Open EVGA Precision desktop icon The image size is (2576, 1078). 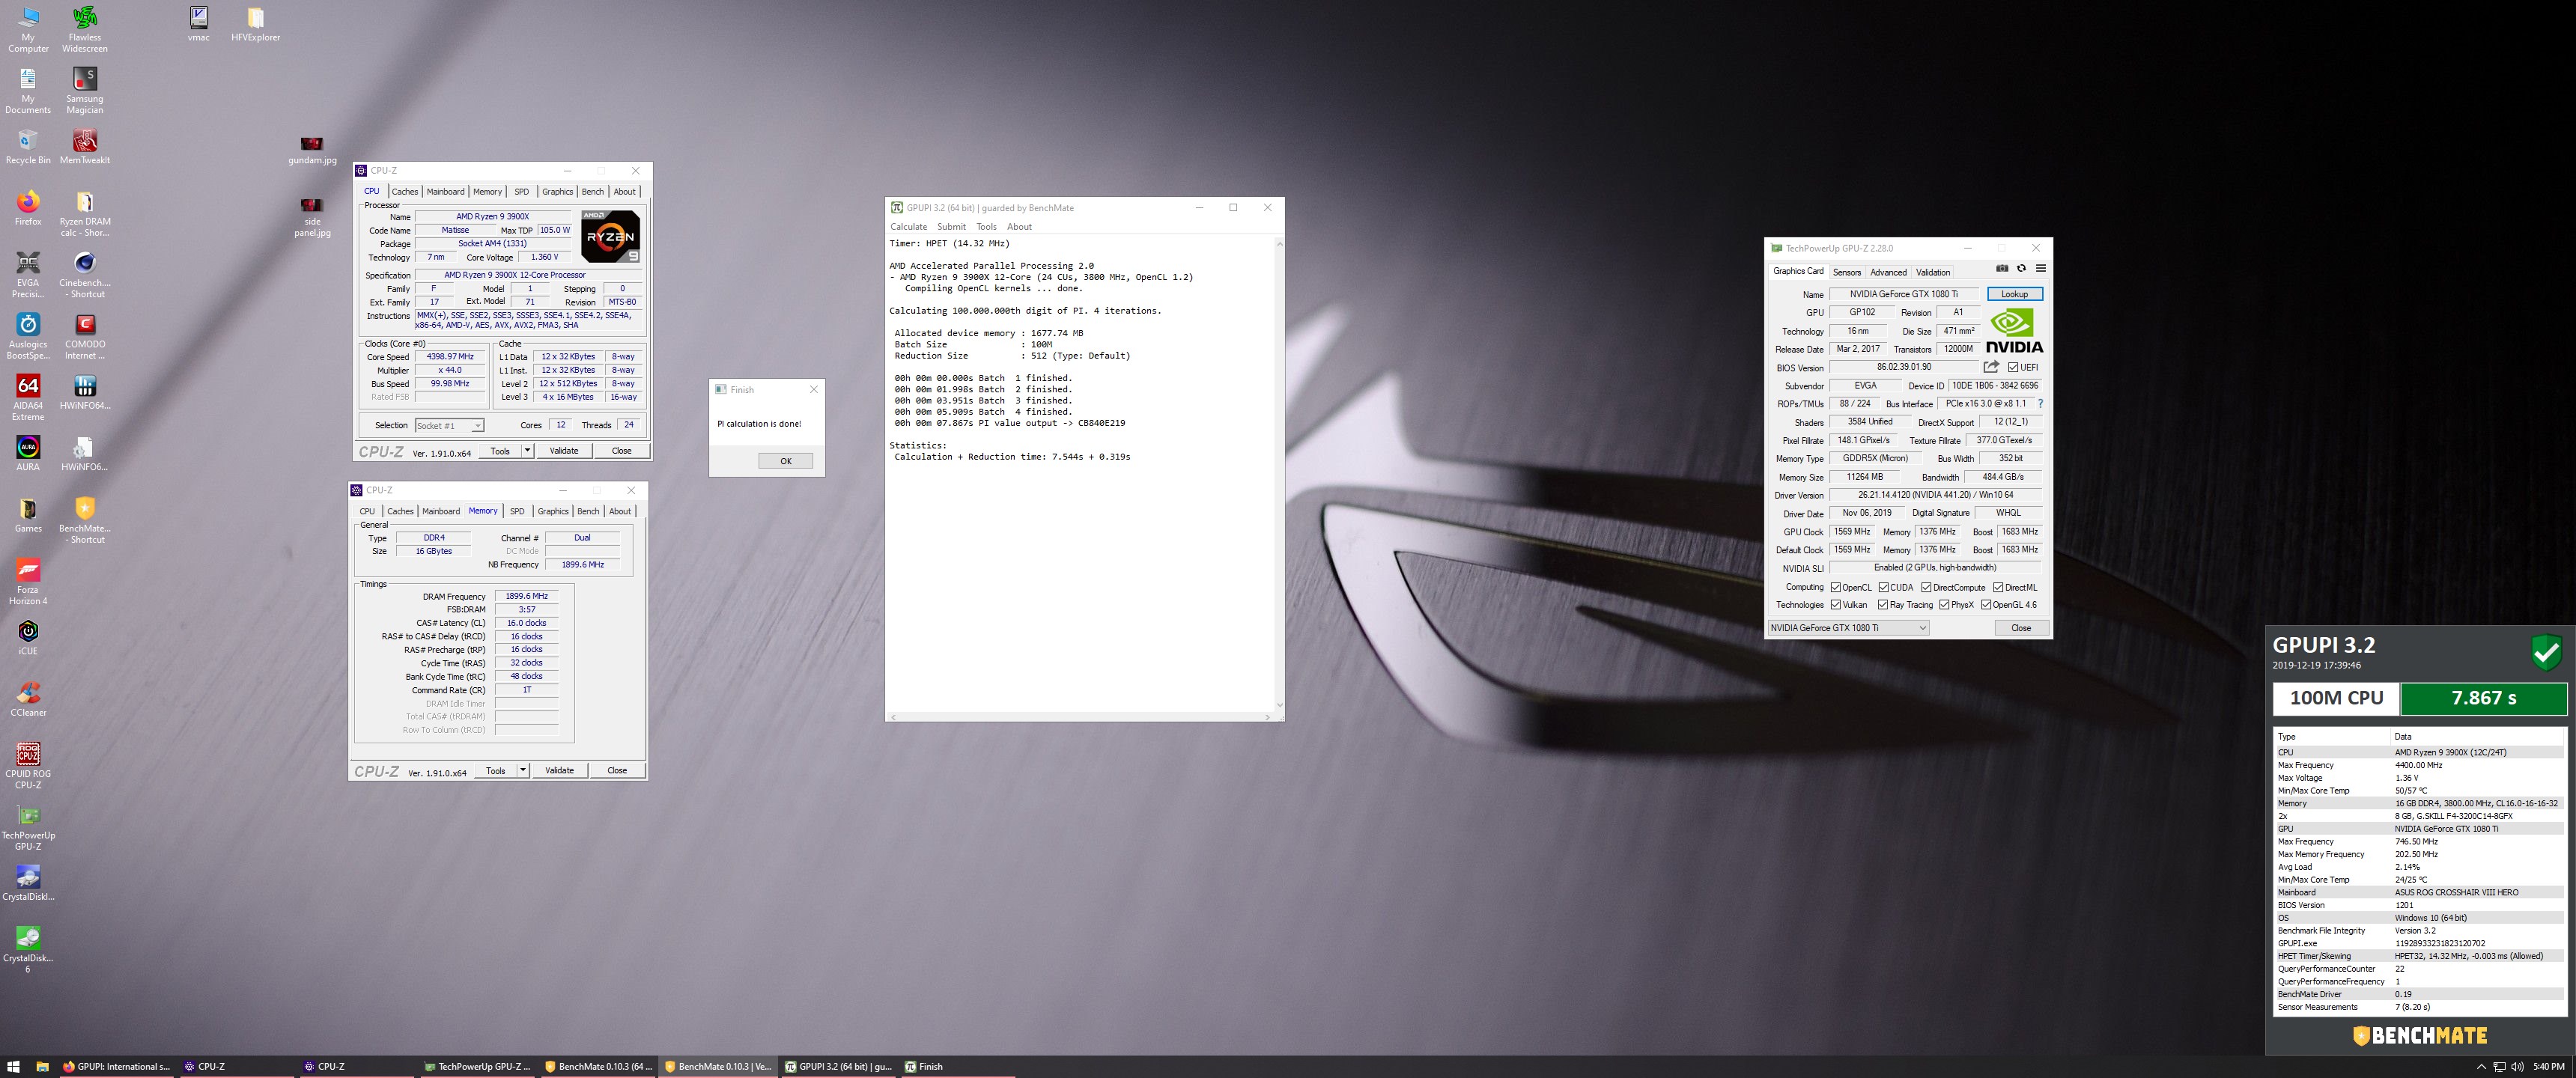tap(28, 275)
